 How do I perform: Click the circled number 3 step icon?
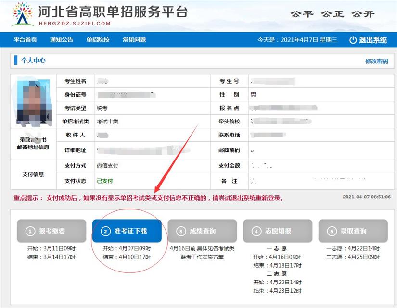[181, 231]
